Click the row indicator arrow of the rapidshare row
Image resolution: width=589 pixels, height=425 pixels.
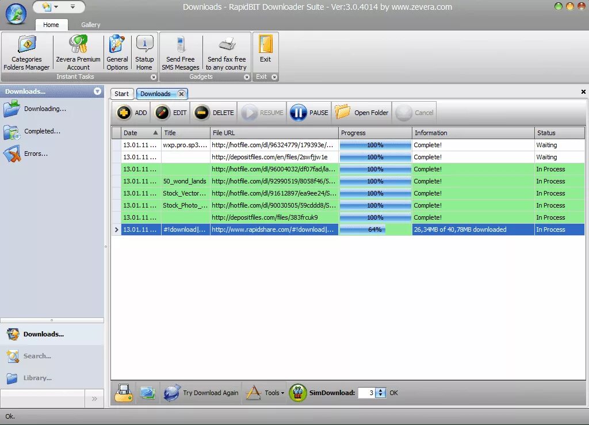[x=116, y=230]
